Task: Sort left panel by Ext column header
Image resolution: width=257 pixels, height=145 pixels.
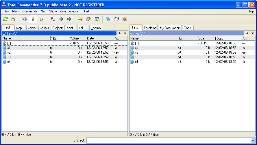Action: 60,38
